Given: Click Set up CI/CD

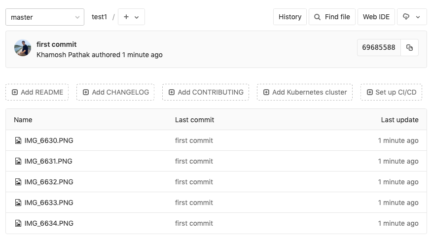Looking at the screenshot, I should click(x=391, y=92).
